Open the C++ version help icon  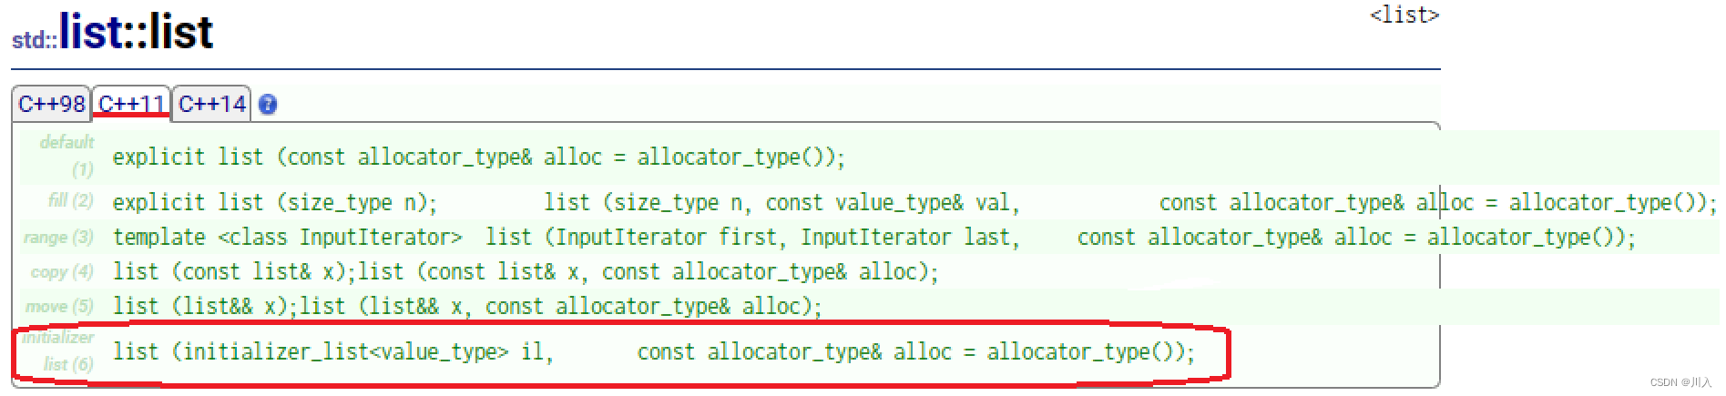pyautogui.click(x=268, y=105)
